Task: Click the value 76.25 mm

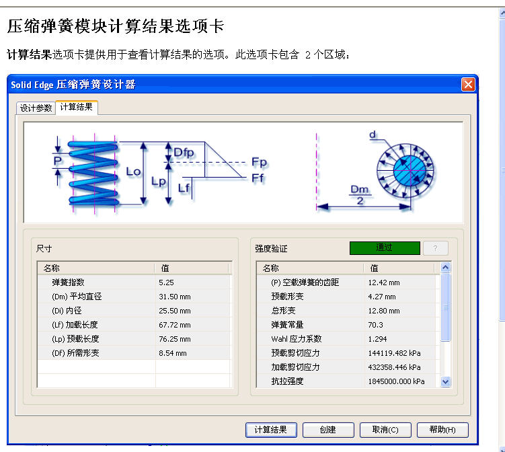Action: pos(175,339)
